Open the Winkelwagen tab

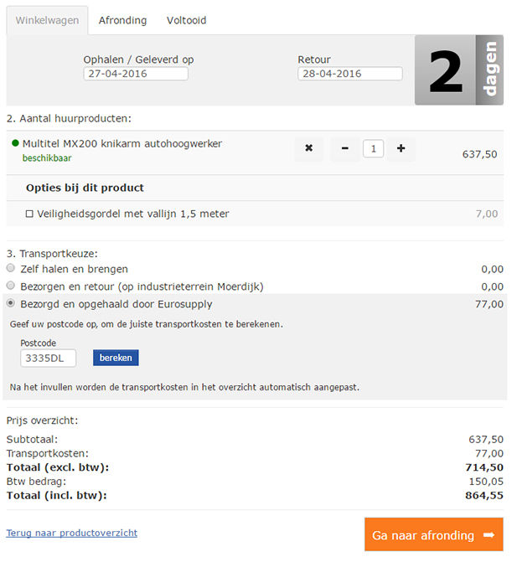click(x=47, y=20)
